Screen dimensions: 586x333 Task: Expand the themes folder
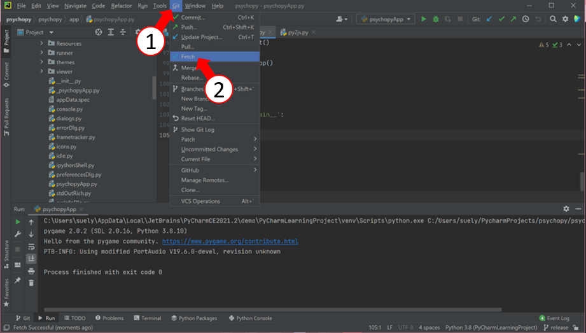pos(41,62)
